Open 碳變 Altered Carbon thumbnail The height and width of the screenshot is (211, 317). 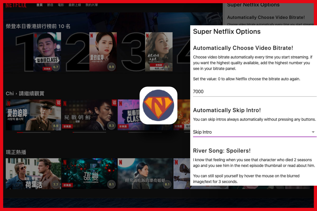tap(89, 174)
